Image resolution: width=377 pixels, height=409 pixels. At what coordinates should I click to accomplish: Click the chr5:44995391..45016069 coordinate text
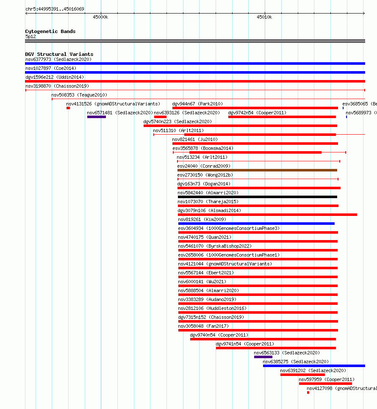[x=55, y=9]
